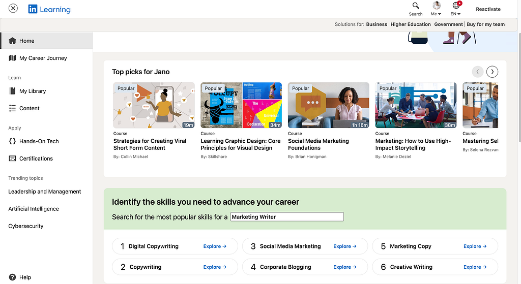521x284 pixels.
Task: Select the Content list icon
Action: pos(12,108)
